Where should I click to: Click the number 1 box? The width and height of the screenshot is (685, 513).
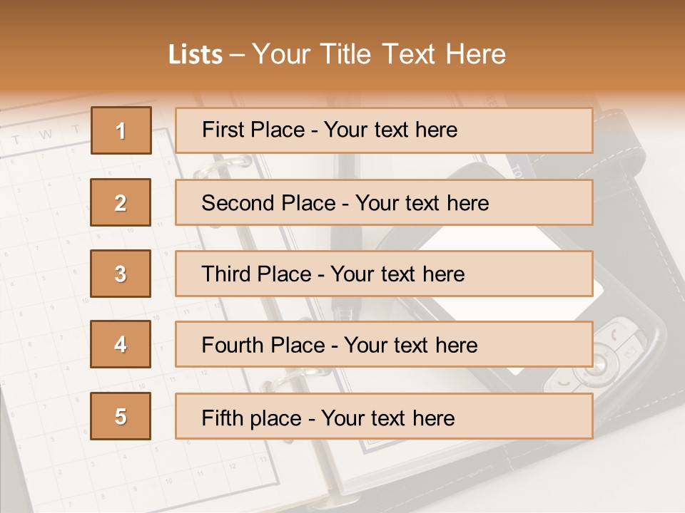121,130
